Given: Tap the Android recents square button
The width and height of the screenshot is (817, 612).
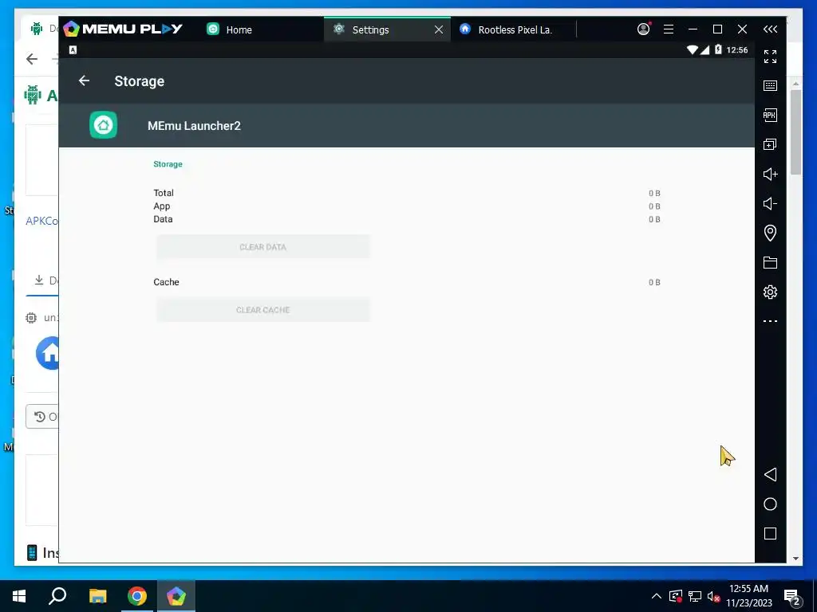Looking at the screenshot, I should coord(770,533).
